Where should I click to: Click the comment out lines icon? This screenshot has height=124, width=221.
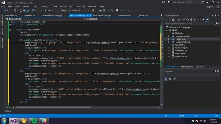(x=109, y=11)
